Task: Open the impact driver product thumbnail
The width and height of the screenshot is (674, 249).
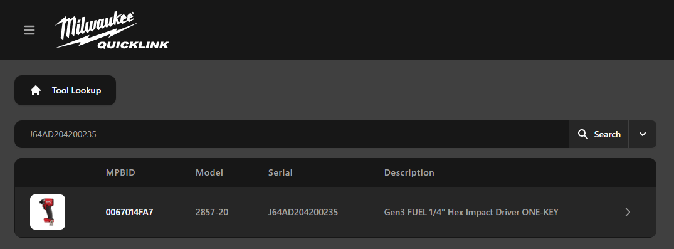Action: pos(48,212)
